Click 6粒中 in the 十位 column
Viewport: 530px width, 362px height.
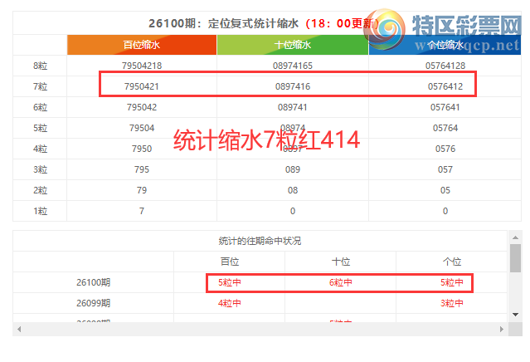[341, 282]
